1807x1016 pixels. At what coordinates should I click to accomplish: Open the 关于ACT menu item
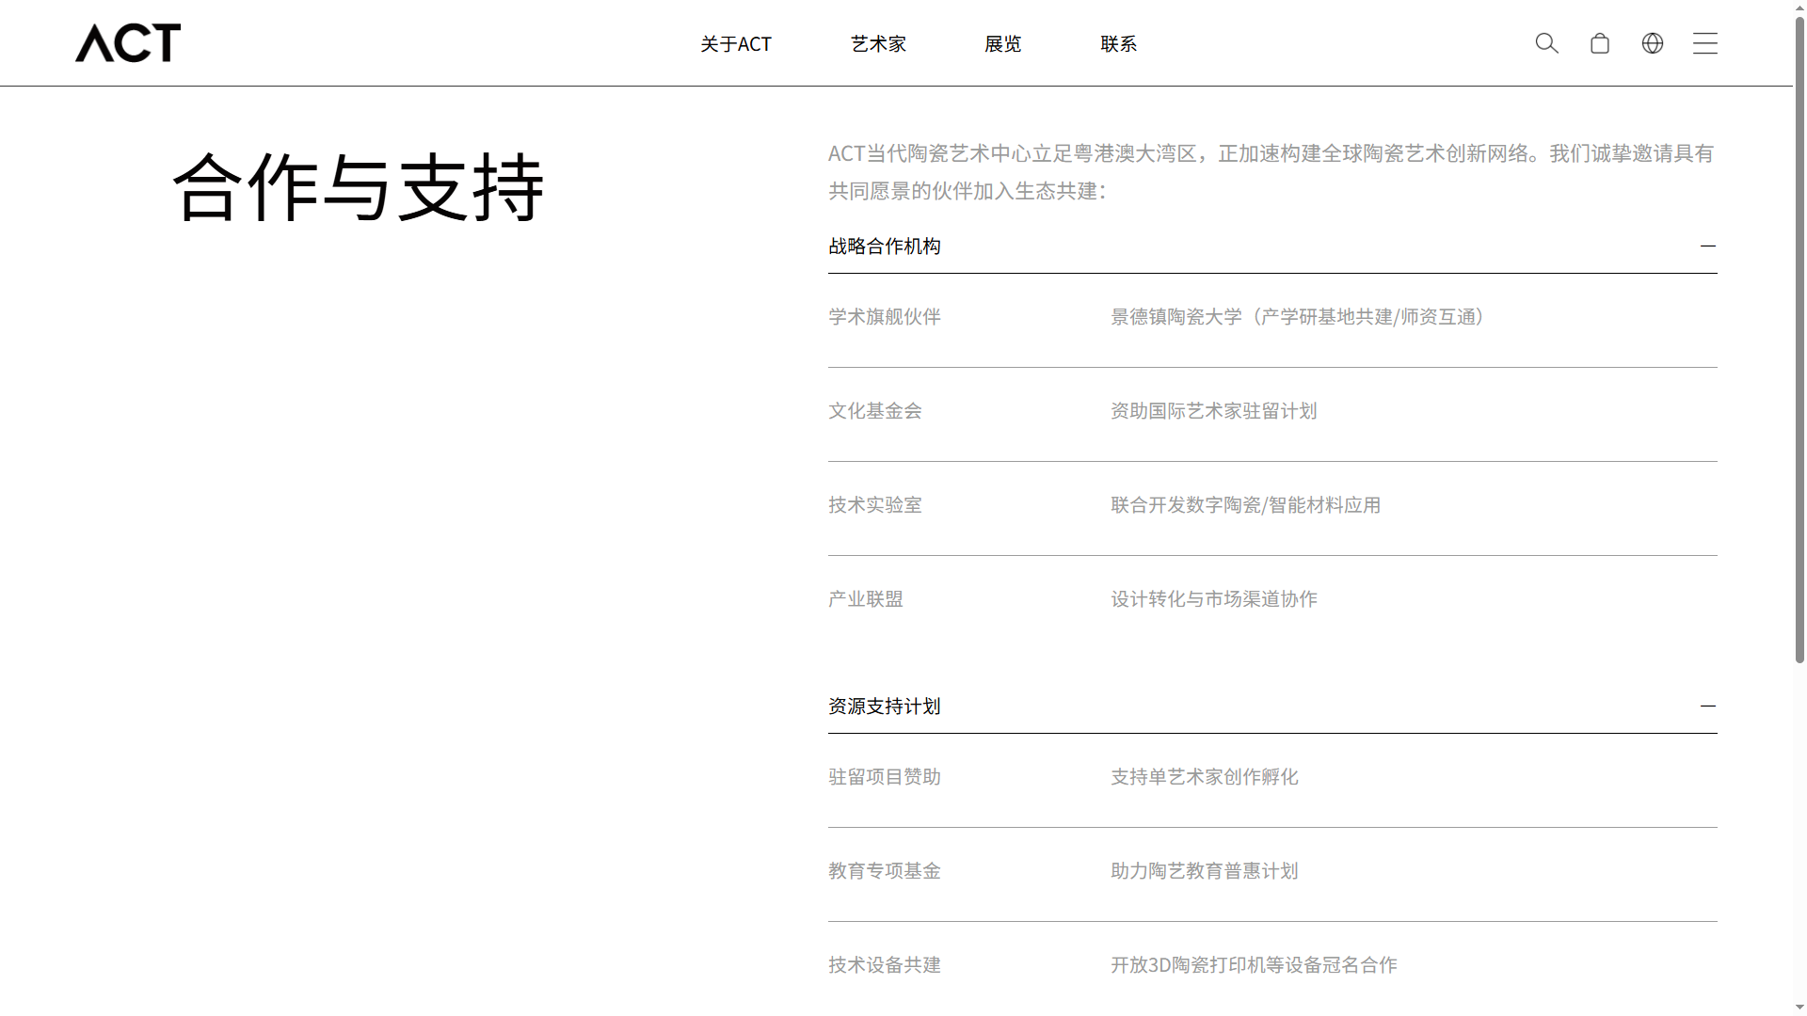(x=736, y=44)
